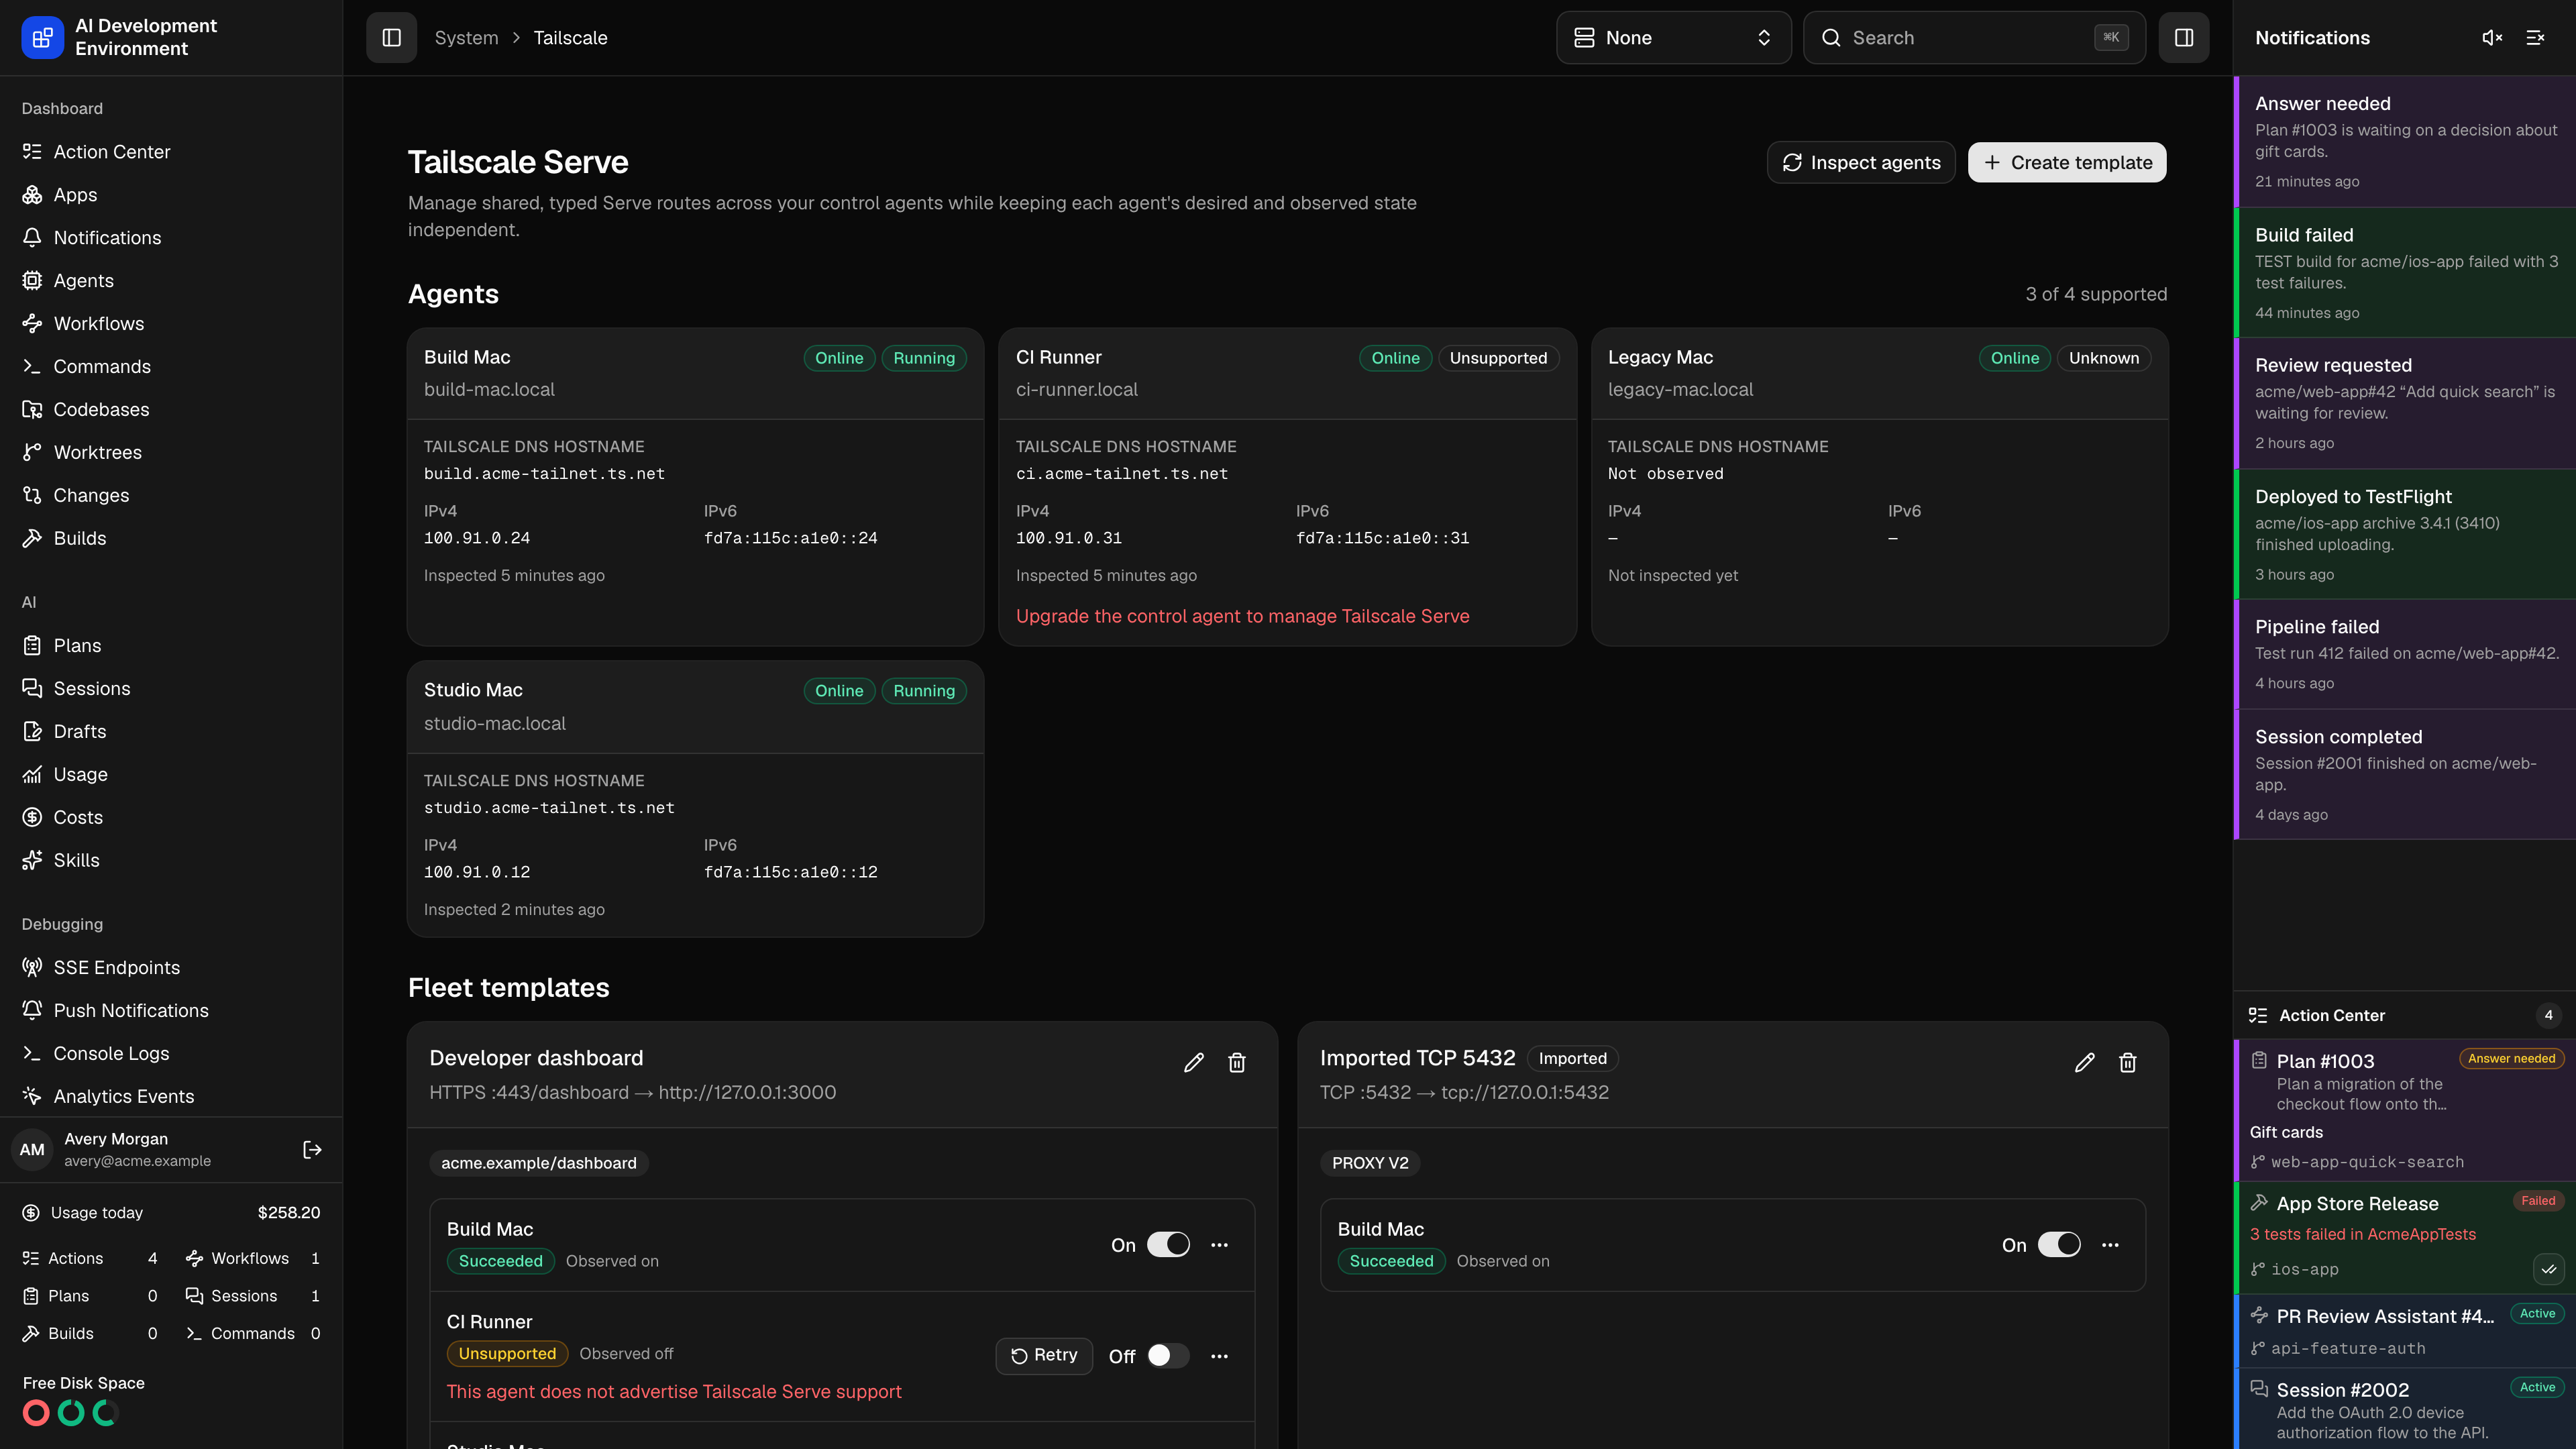The height and width of the screenshot is (1449, 2576).
Task: Click the PROXY V2 tag
Action: 1370,1163
